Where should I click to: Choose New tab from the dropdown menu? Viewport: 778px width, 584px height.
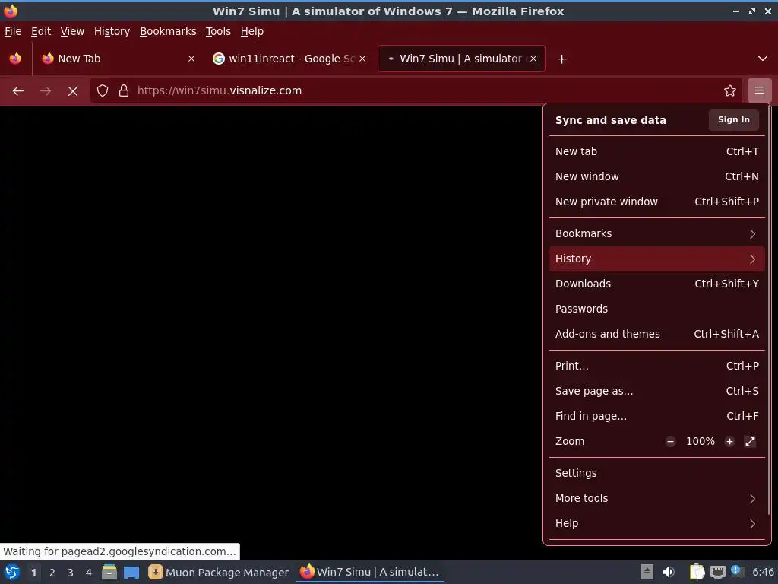point(657,151)
